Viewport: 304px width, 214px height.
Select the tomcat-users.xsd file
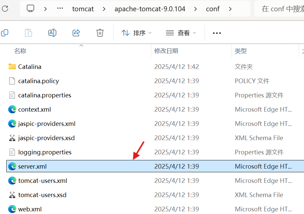pos(42,195)
